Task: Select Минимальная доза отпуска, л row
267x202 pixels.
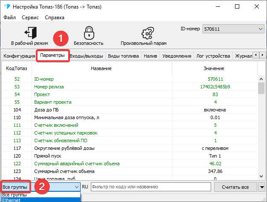Action: pos(130,117)
